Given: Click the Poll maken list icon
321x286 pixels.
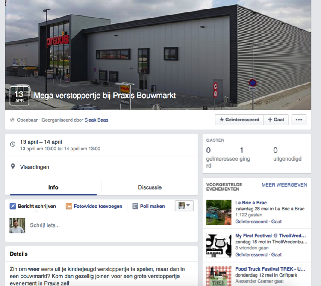Looking at the screenshot, I should point(135,206).
